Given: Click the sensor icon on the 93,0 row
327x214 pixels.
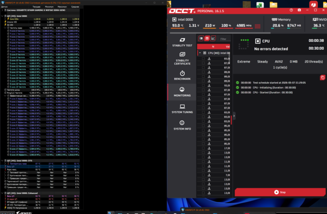Looking at the screenshot, I should click(209, 85).
